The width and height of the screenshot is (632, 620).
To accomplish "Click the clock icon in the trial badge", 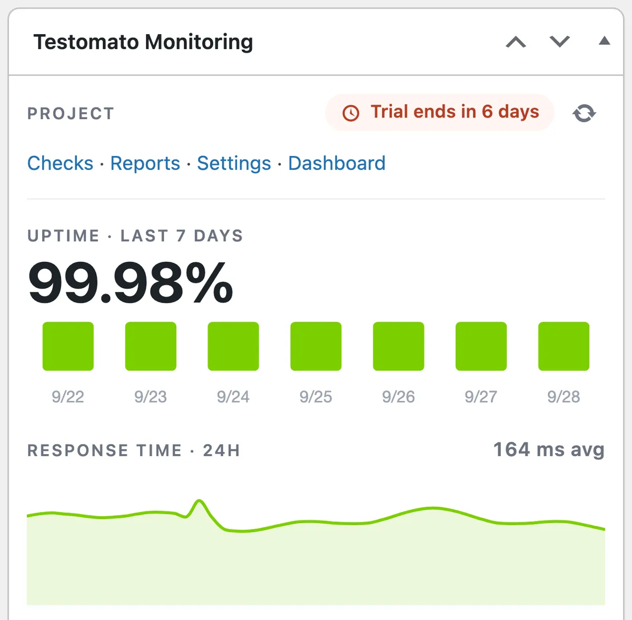I will point(351,113).
